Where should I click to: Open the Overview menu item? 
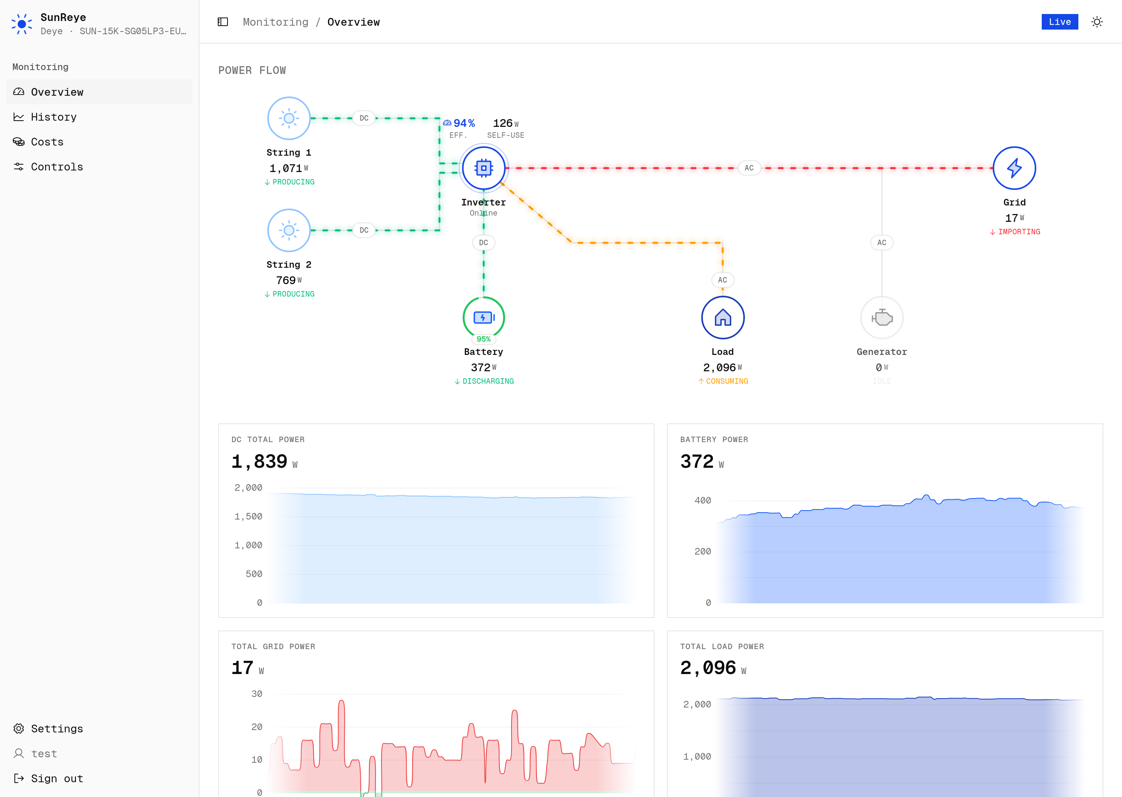pyautogui.click(x=99, y=92)
